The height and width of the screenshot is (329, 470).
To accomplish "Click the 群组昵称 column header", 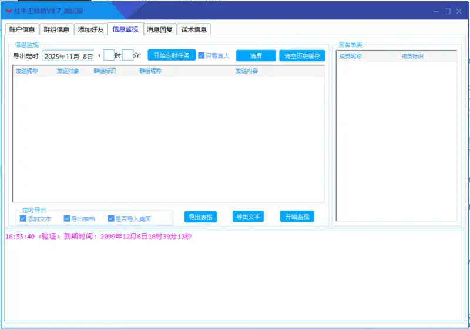I will point(150,71).
